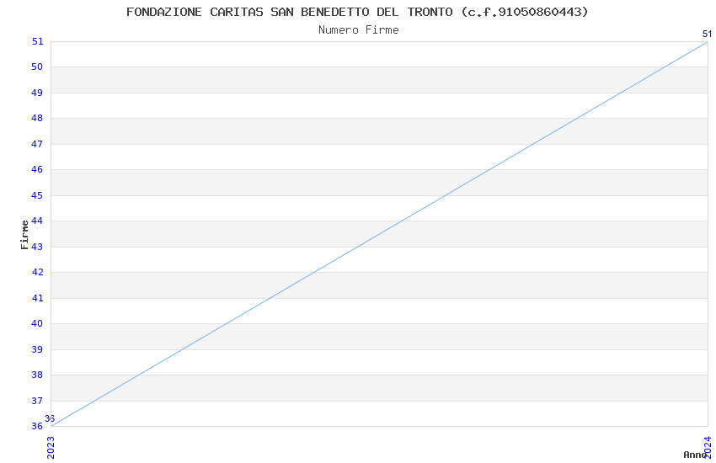Screen dimensions: 716x463
Task: Click the y-axis tick value 39
Action: click(37, 349)
